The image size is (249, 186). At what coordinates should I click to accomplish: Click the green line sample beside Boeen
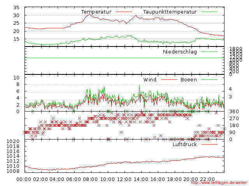pos(209,80)
